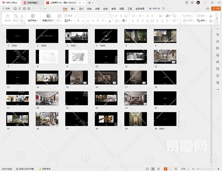Viewport: 222px width, 171px height.
Task: Switch to slide sorter view in status bar
Action: click(x=153, y=169)
